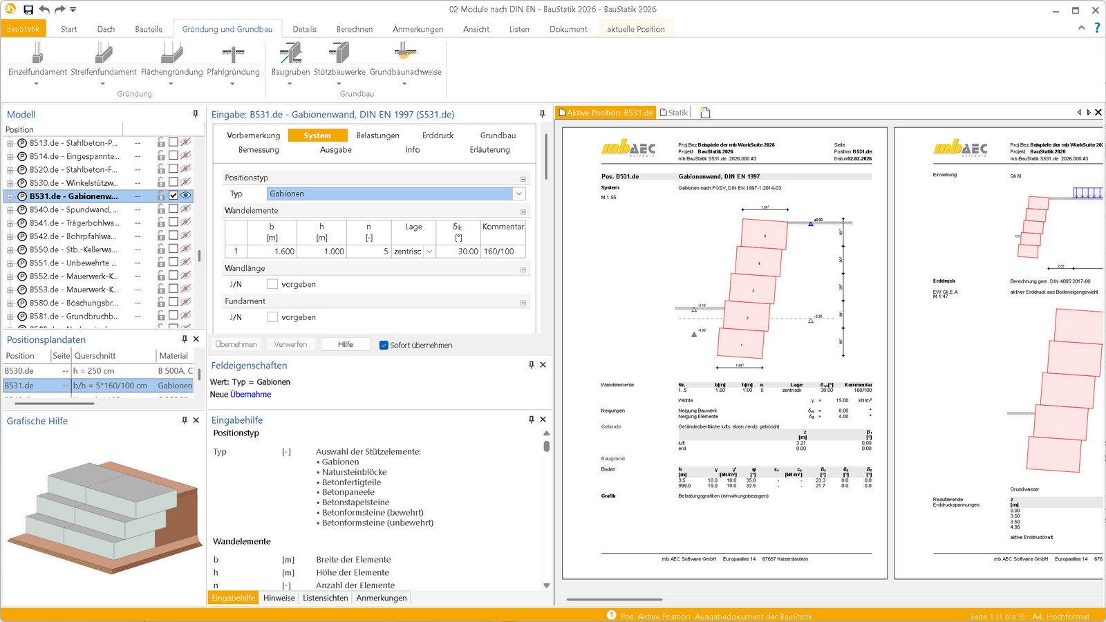
Task: Enable the Fundament vorgeben checkbox
Action: click(x=272, y=317)
